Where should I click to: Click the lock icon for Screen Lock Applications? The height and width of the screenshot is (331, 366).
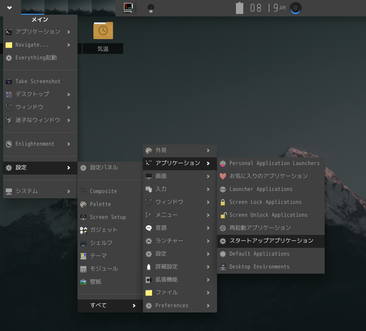(x=223, y=202)
